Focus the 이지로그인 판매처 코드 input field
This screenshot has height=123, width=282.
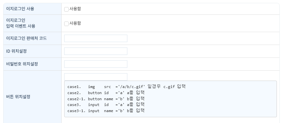96,38
